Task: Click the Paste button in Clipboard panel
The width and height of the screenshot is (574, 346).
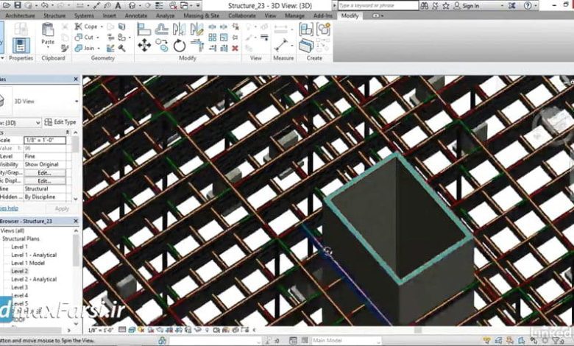Action: point(48,34)
